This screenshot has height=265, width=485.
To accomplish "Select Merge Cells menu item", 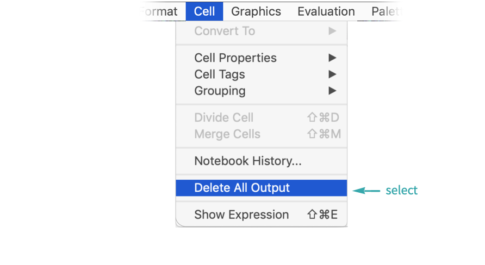I will coord(227,134).
